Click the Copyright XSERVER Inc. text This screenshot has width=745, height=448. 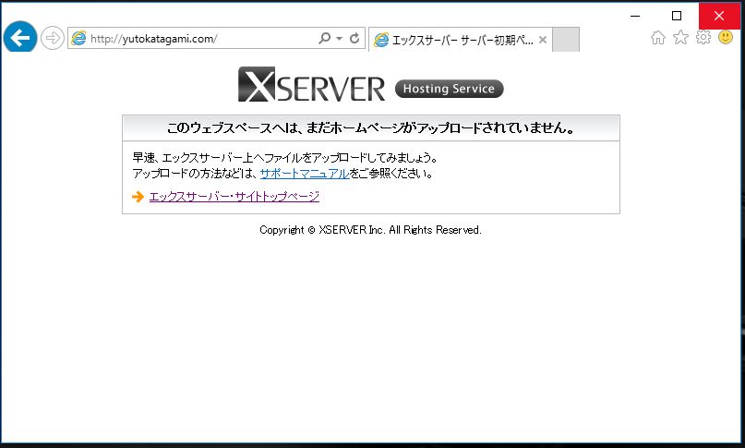(370, 230)
